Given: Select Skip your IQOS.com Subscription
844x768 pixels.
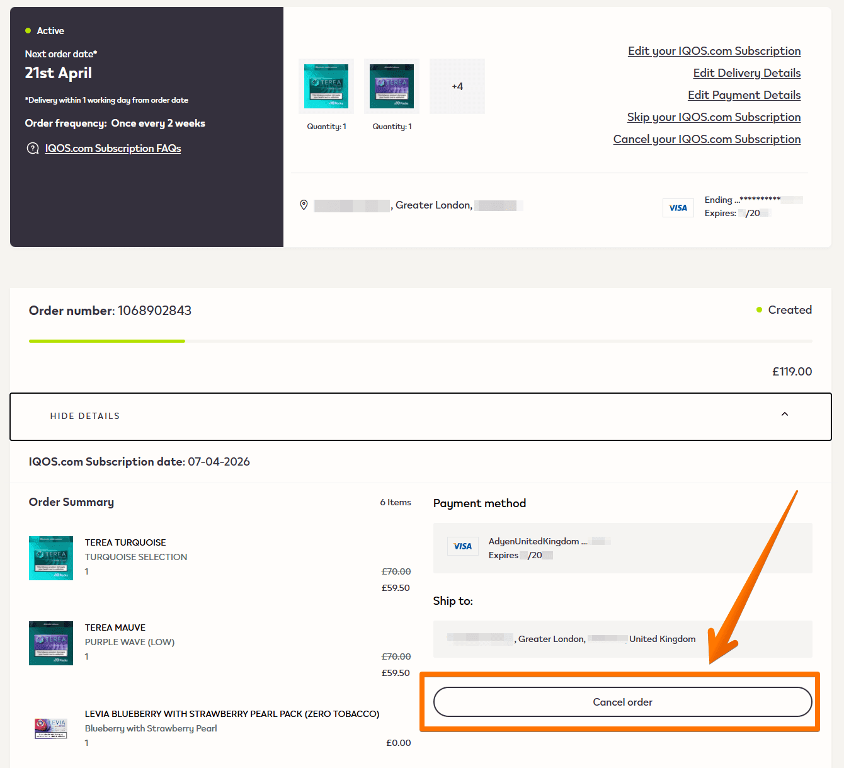Looking at the screenshot, I should point(714,117).
